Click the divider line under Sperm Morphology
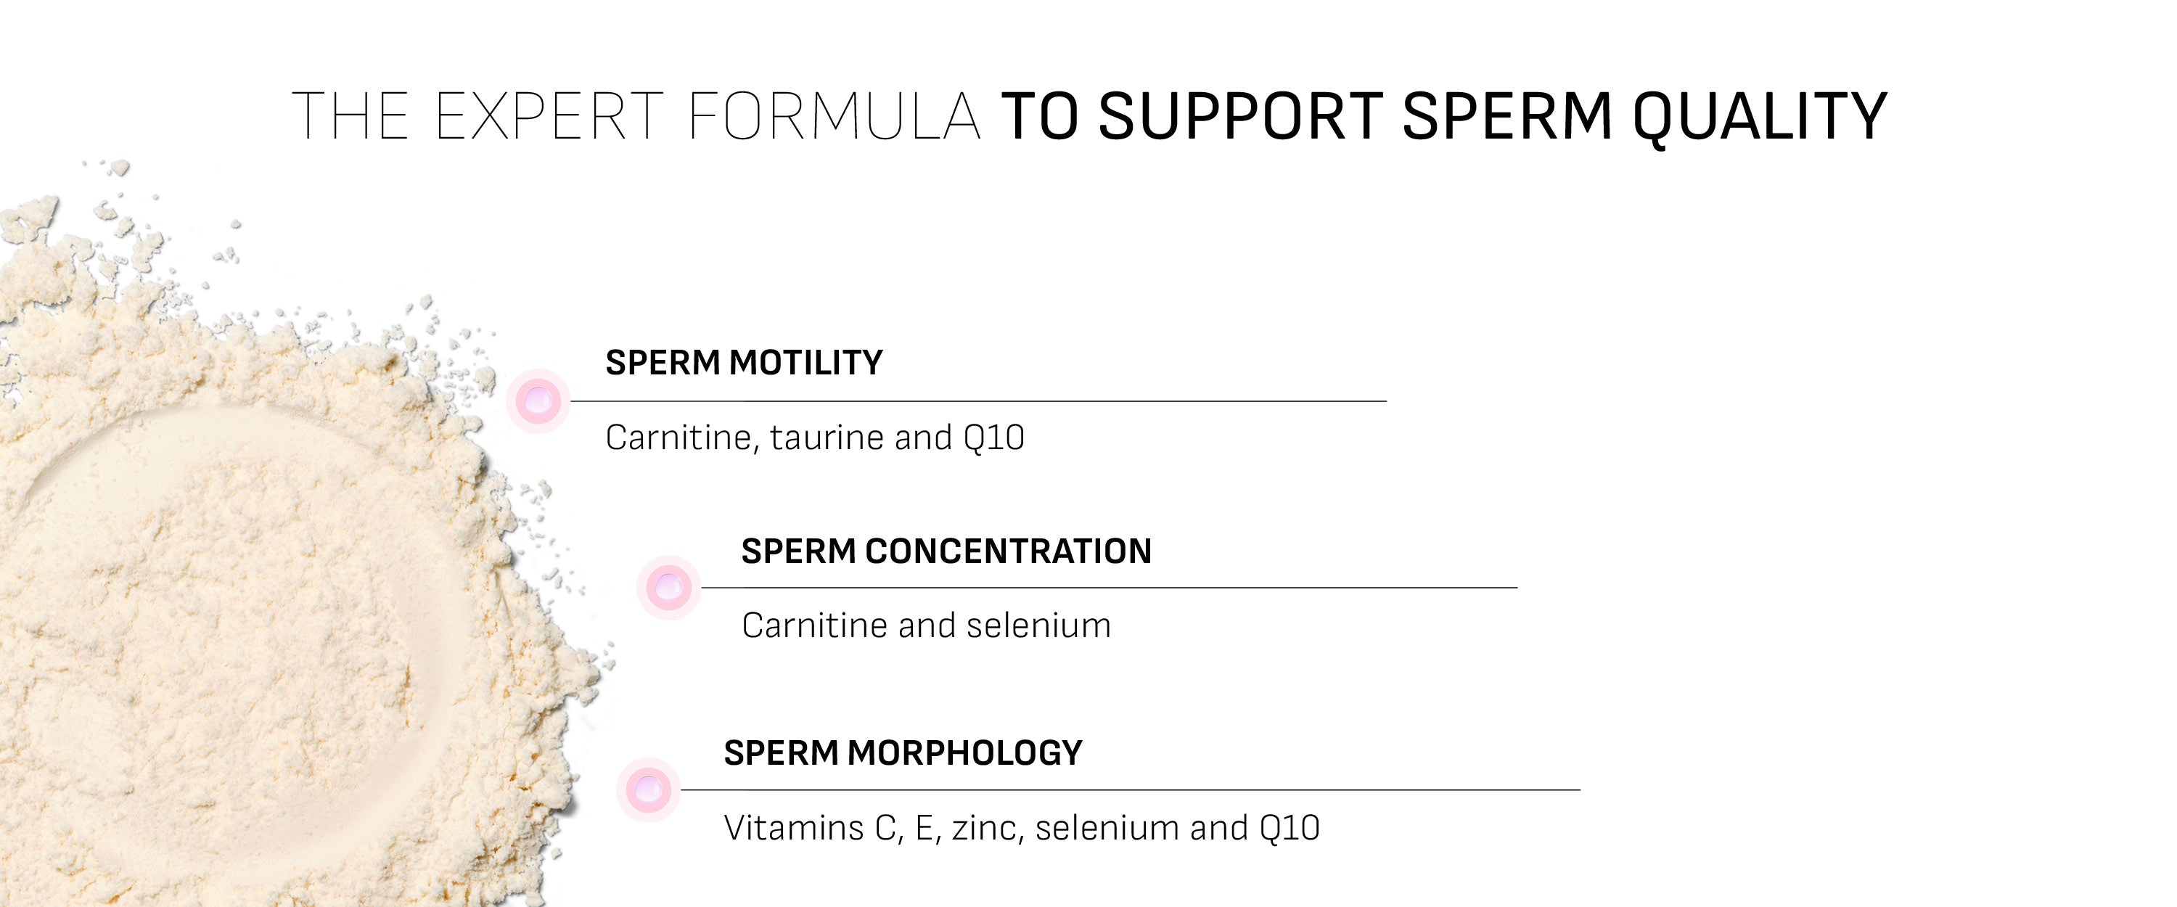Image resolution: width=2177 pixels, height=907 pixels. click(1130, 789)
